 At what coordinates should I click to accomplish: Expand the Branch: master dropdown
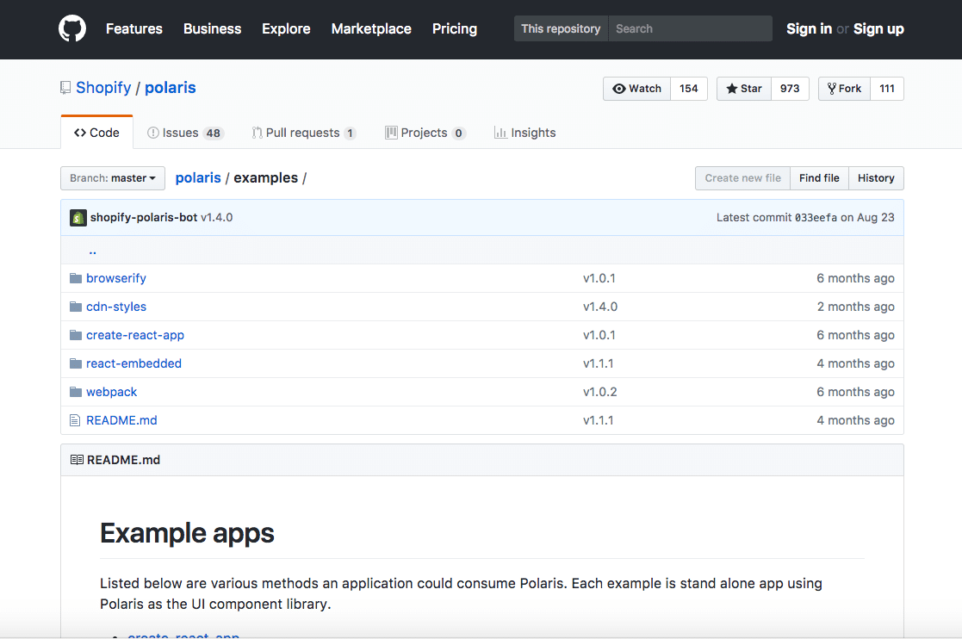[113, 178]
